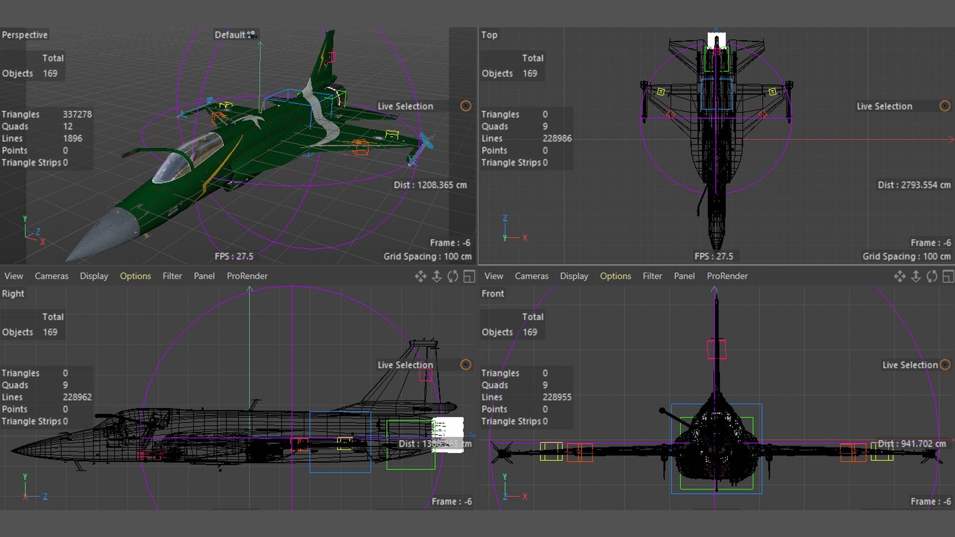Open Panel menu above Front viewport
This screenshot has width=955, height=537.
point(684,276)
